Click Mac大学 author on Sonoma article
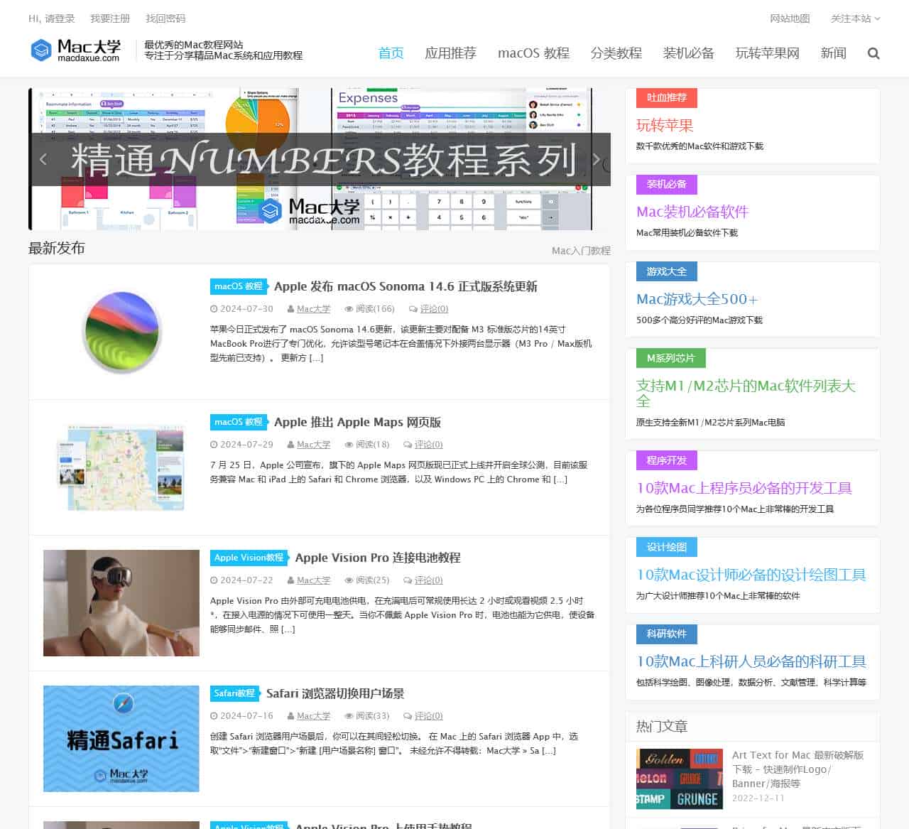This screenshot has width=909, height=829. point(313,309)
